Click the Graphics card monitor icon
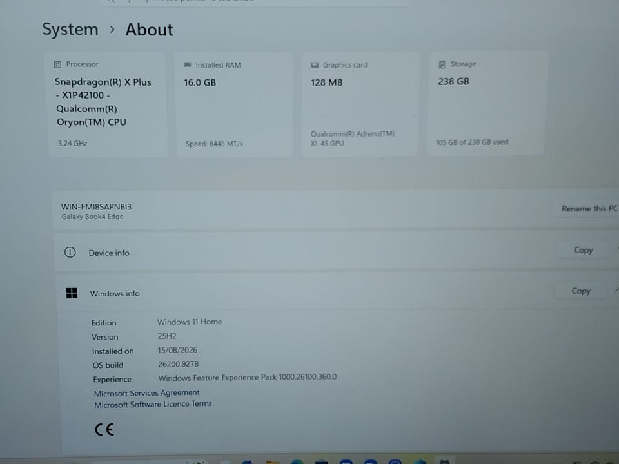 315,65
